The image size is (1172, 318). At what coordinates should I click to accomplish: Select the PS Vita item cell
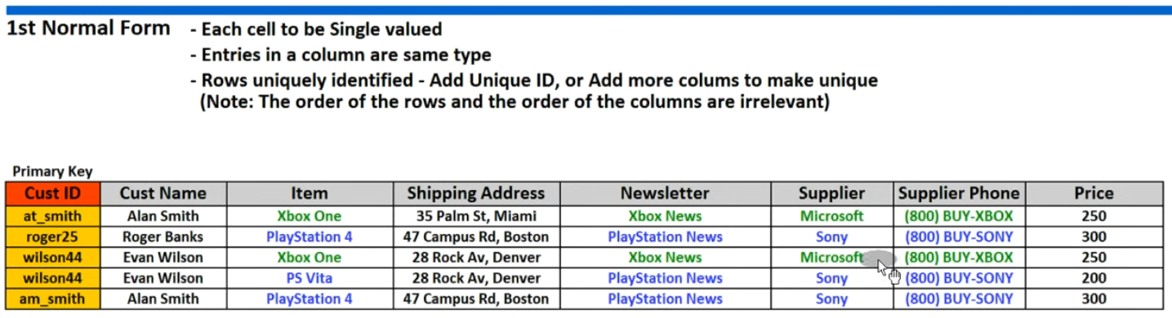pos(309,278)
